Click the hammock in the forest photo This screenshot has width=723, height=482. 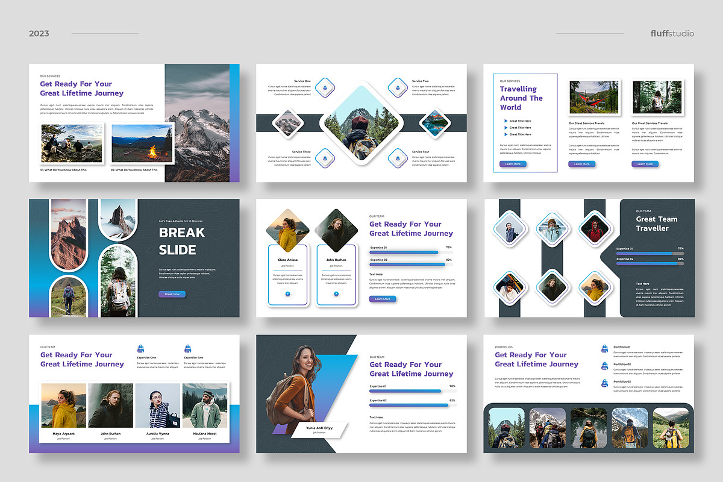click(593, 98)
